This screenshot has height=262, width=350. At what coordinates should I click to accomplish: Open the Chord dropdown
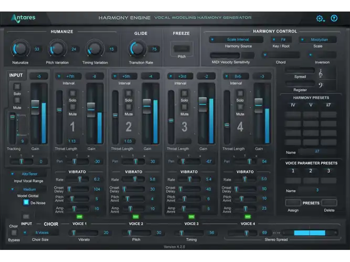coord(281,55)
